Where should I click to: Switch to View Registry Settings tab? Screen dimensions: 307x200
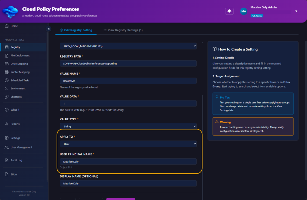click(x=123, y=30)
